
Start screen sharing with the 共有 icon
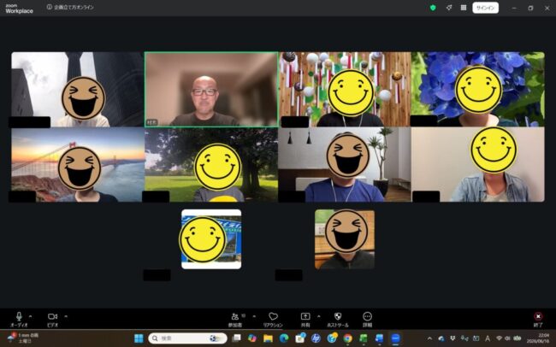pyautogui.click(x=305, y=320)
